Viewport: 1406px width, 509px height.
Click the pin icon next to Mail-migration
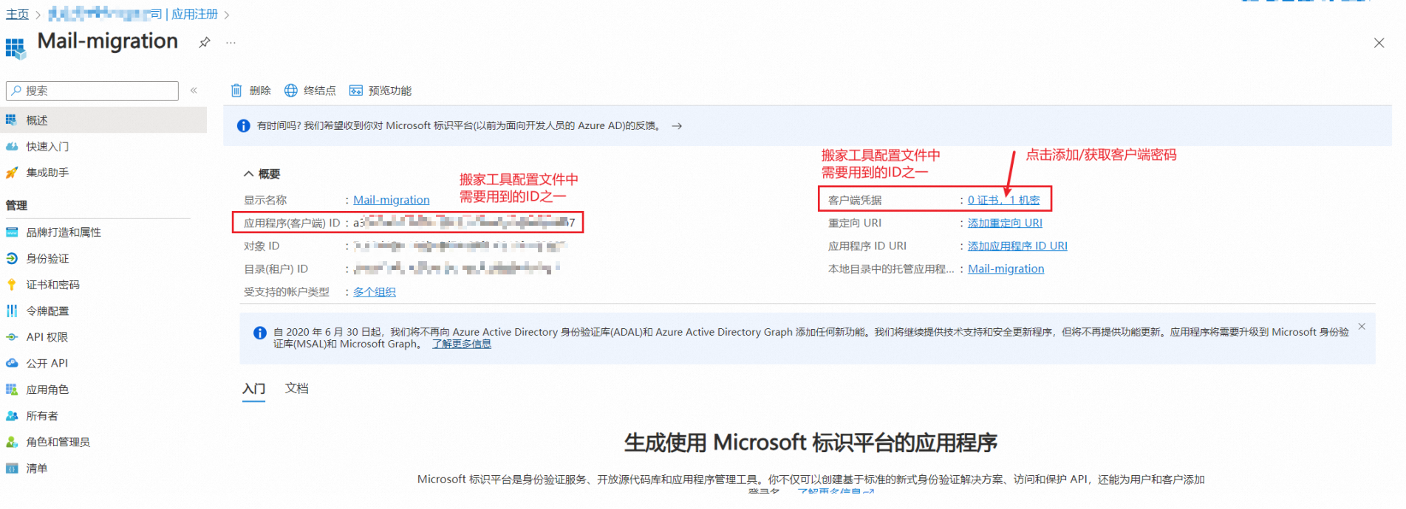[205, 43]
